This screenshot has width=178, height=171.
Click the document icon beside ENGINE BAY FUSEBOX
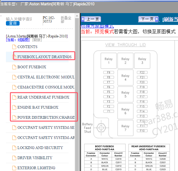[x=14, y=107]
